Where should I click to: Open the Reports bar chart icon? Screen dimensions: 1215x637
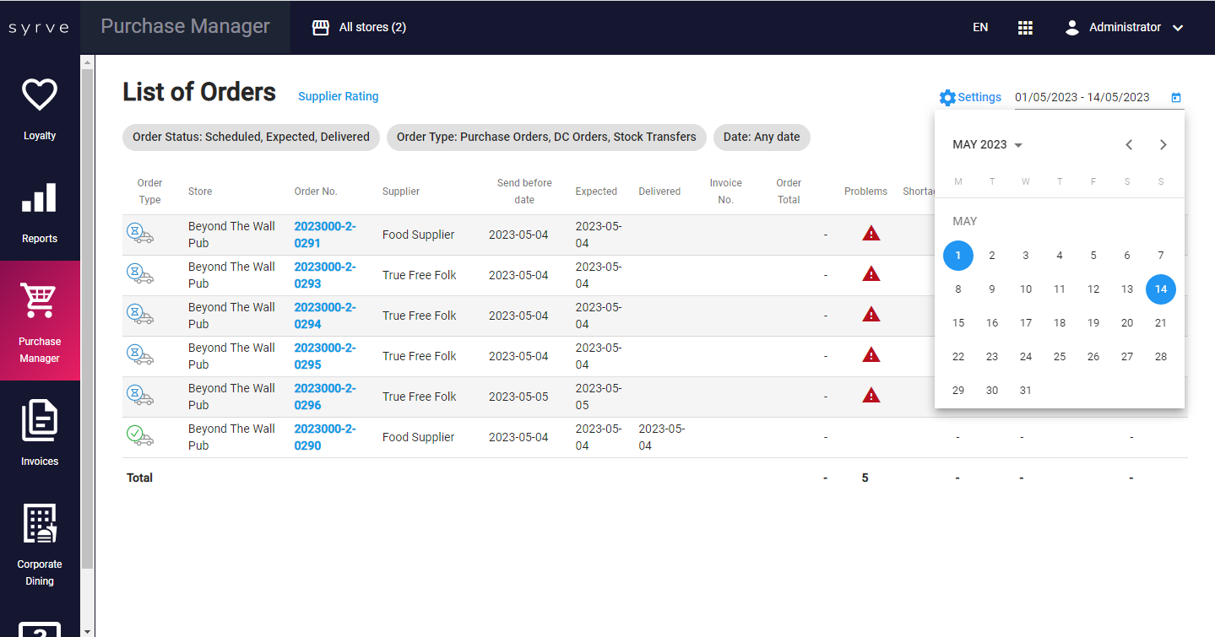click(x=40, y=198)
